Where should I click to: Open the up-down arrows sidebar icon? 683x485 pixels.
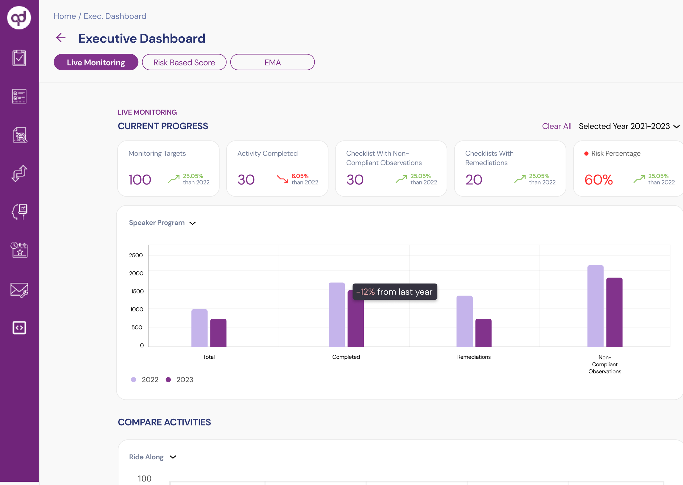[19, 173]
